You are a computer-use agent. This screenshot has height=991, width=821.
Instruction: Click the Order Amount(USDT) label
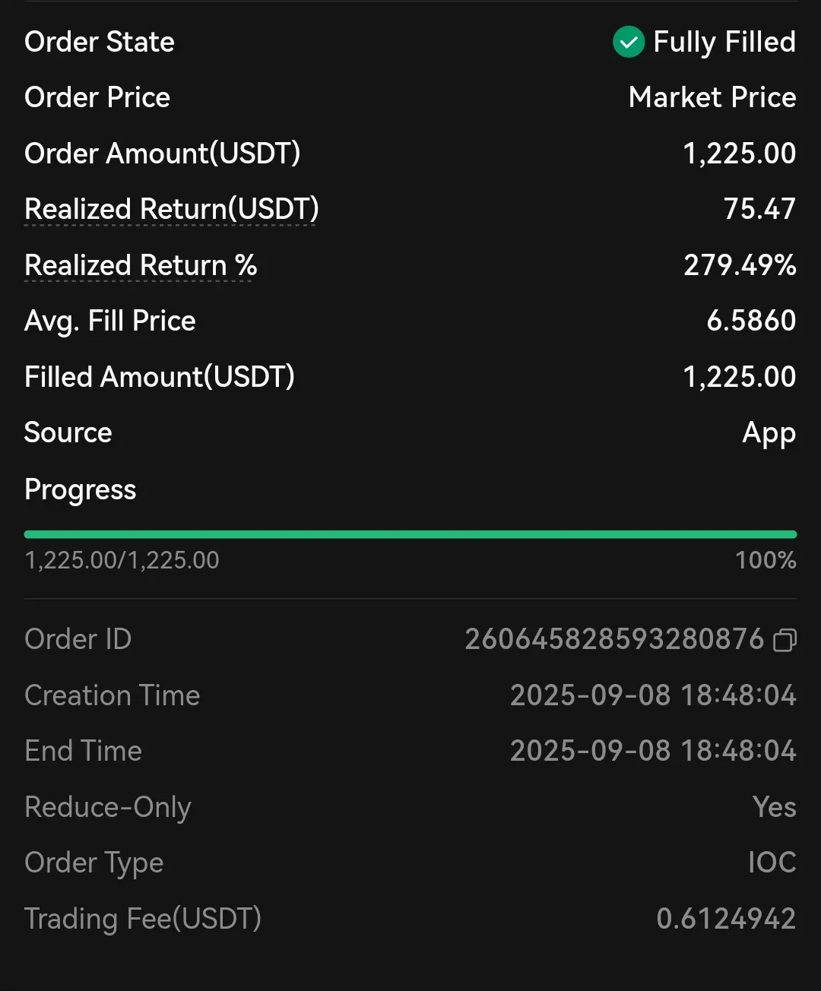pyautogui.click(x=162, y=154)
